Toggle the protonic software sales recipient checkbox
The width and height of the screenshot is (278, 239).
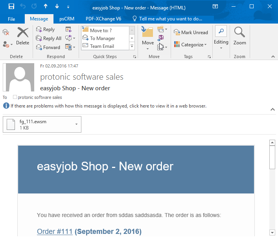(x=15, y=97)
